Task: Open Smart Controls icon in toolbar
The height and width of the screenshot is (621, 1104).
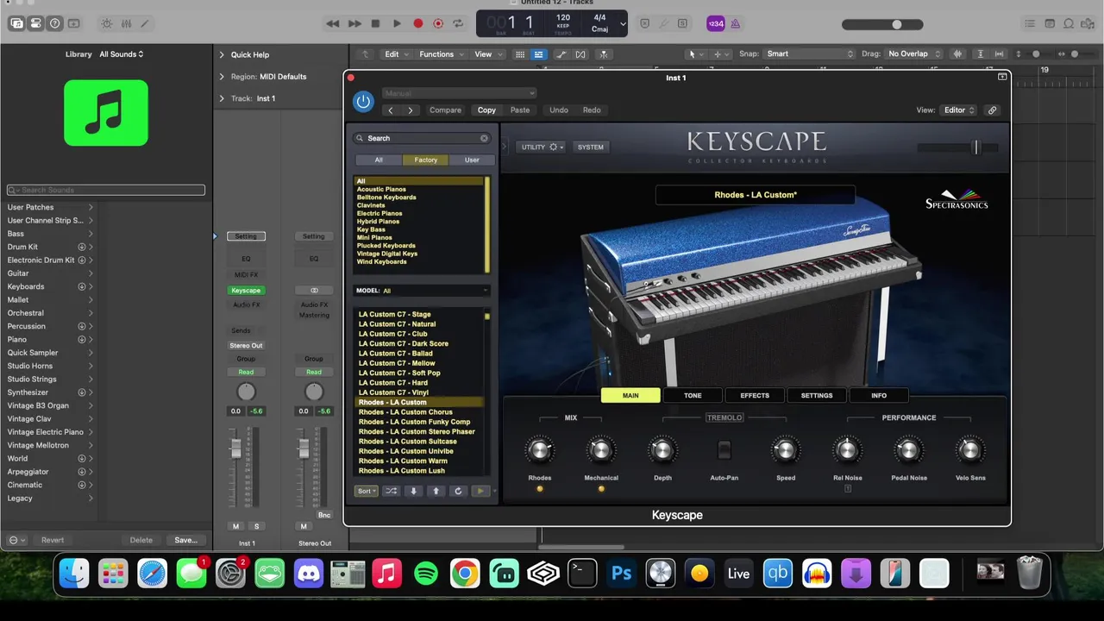Action: point(106,23)
